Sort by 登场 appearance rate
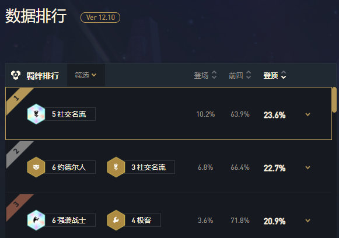Screen dimensions: 339x238 [x=205, y=75]
